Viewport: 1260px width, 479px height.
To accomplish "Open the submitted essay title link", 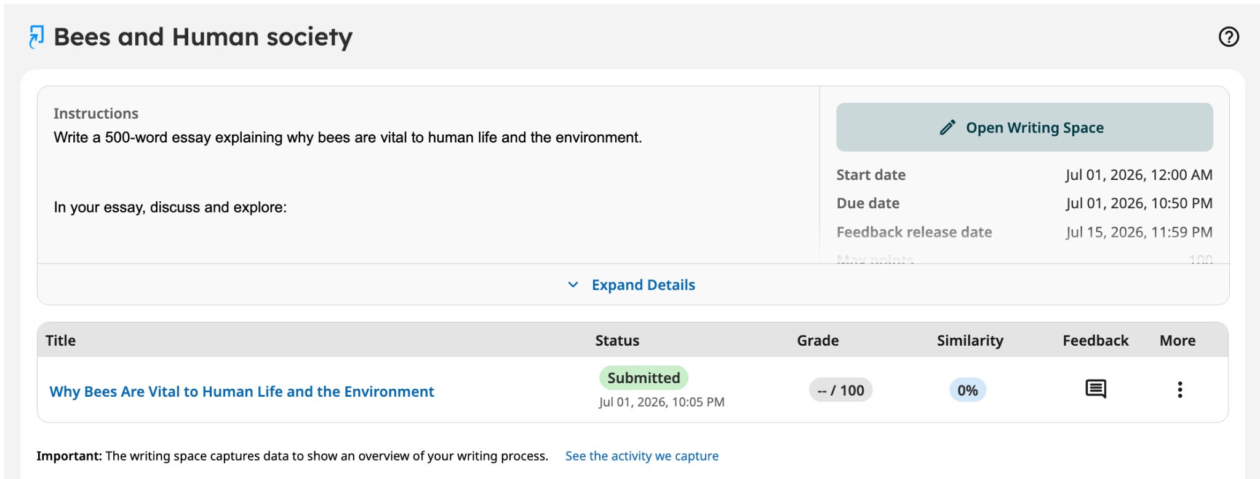I will click(242, 392).
